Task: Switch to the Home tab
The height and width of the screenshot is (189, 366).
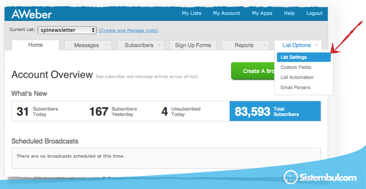Action: (35, 45)
